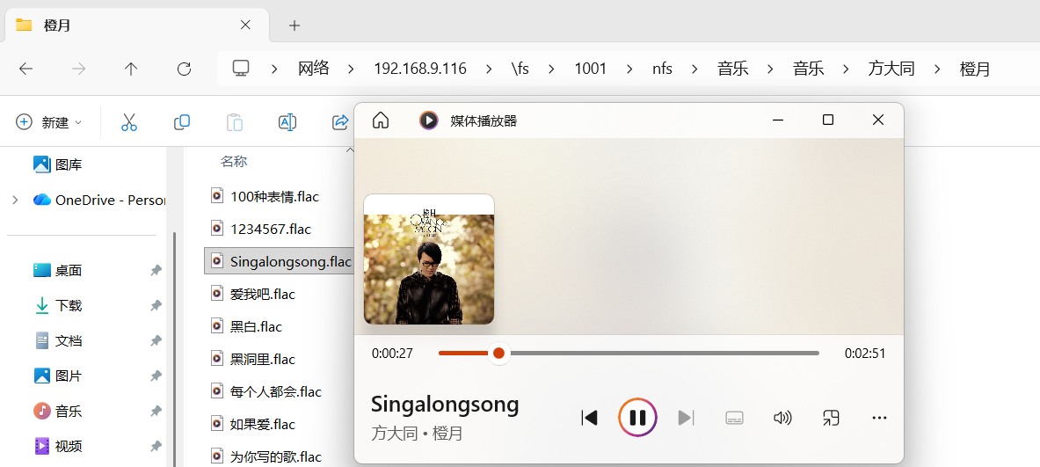This screenshot has height=467, width=1040.
Task: Seek on the playback progress slider
Action: [629, 353]
